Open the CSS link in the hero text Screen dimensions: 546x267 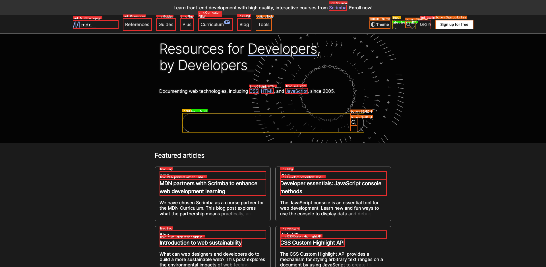pos(254,91)
